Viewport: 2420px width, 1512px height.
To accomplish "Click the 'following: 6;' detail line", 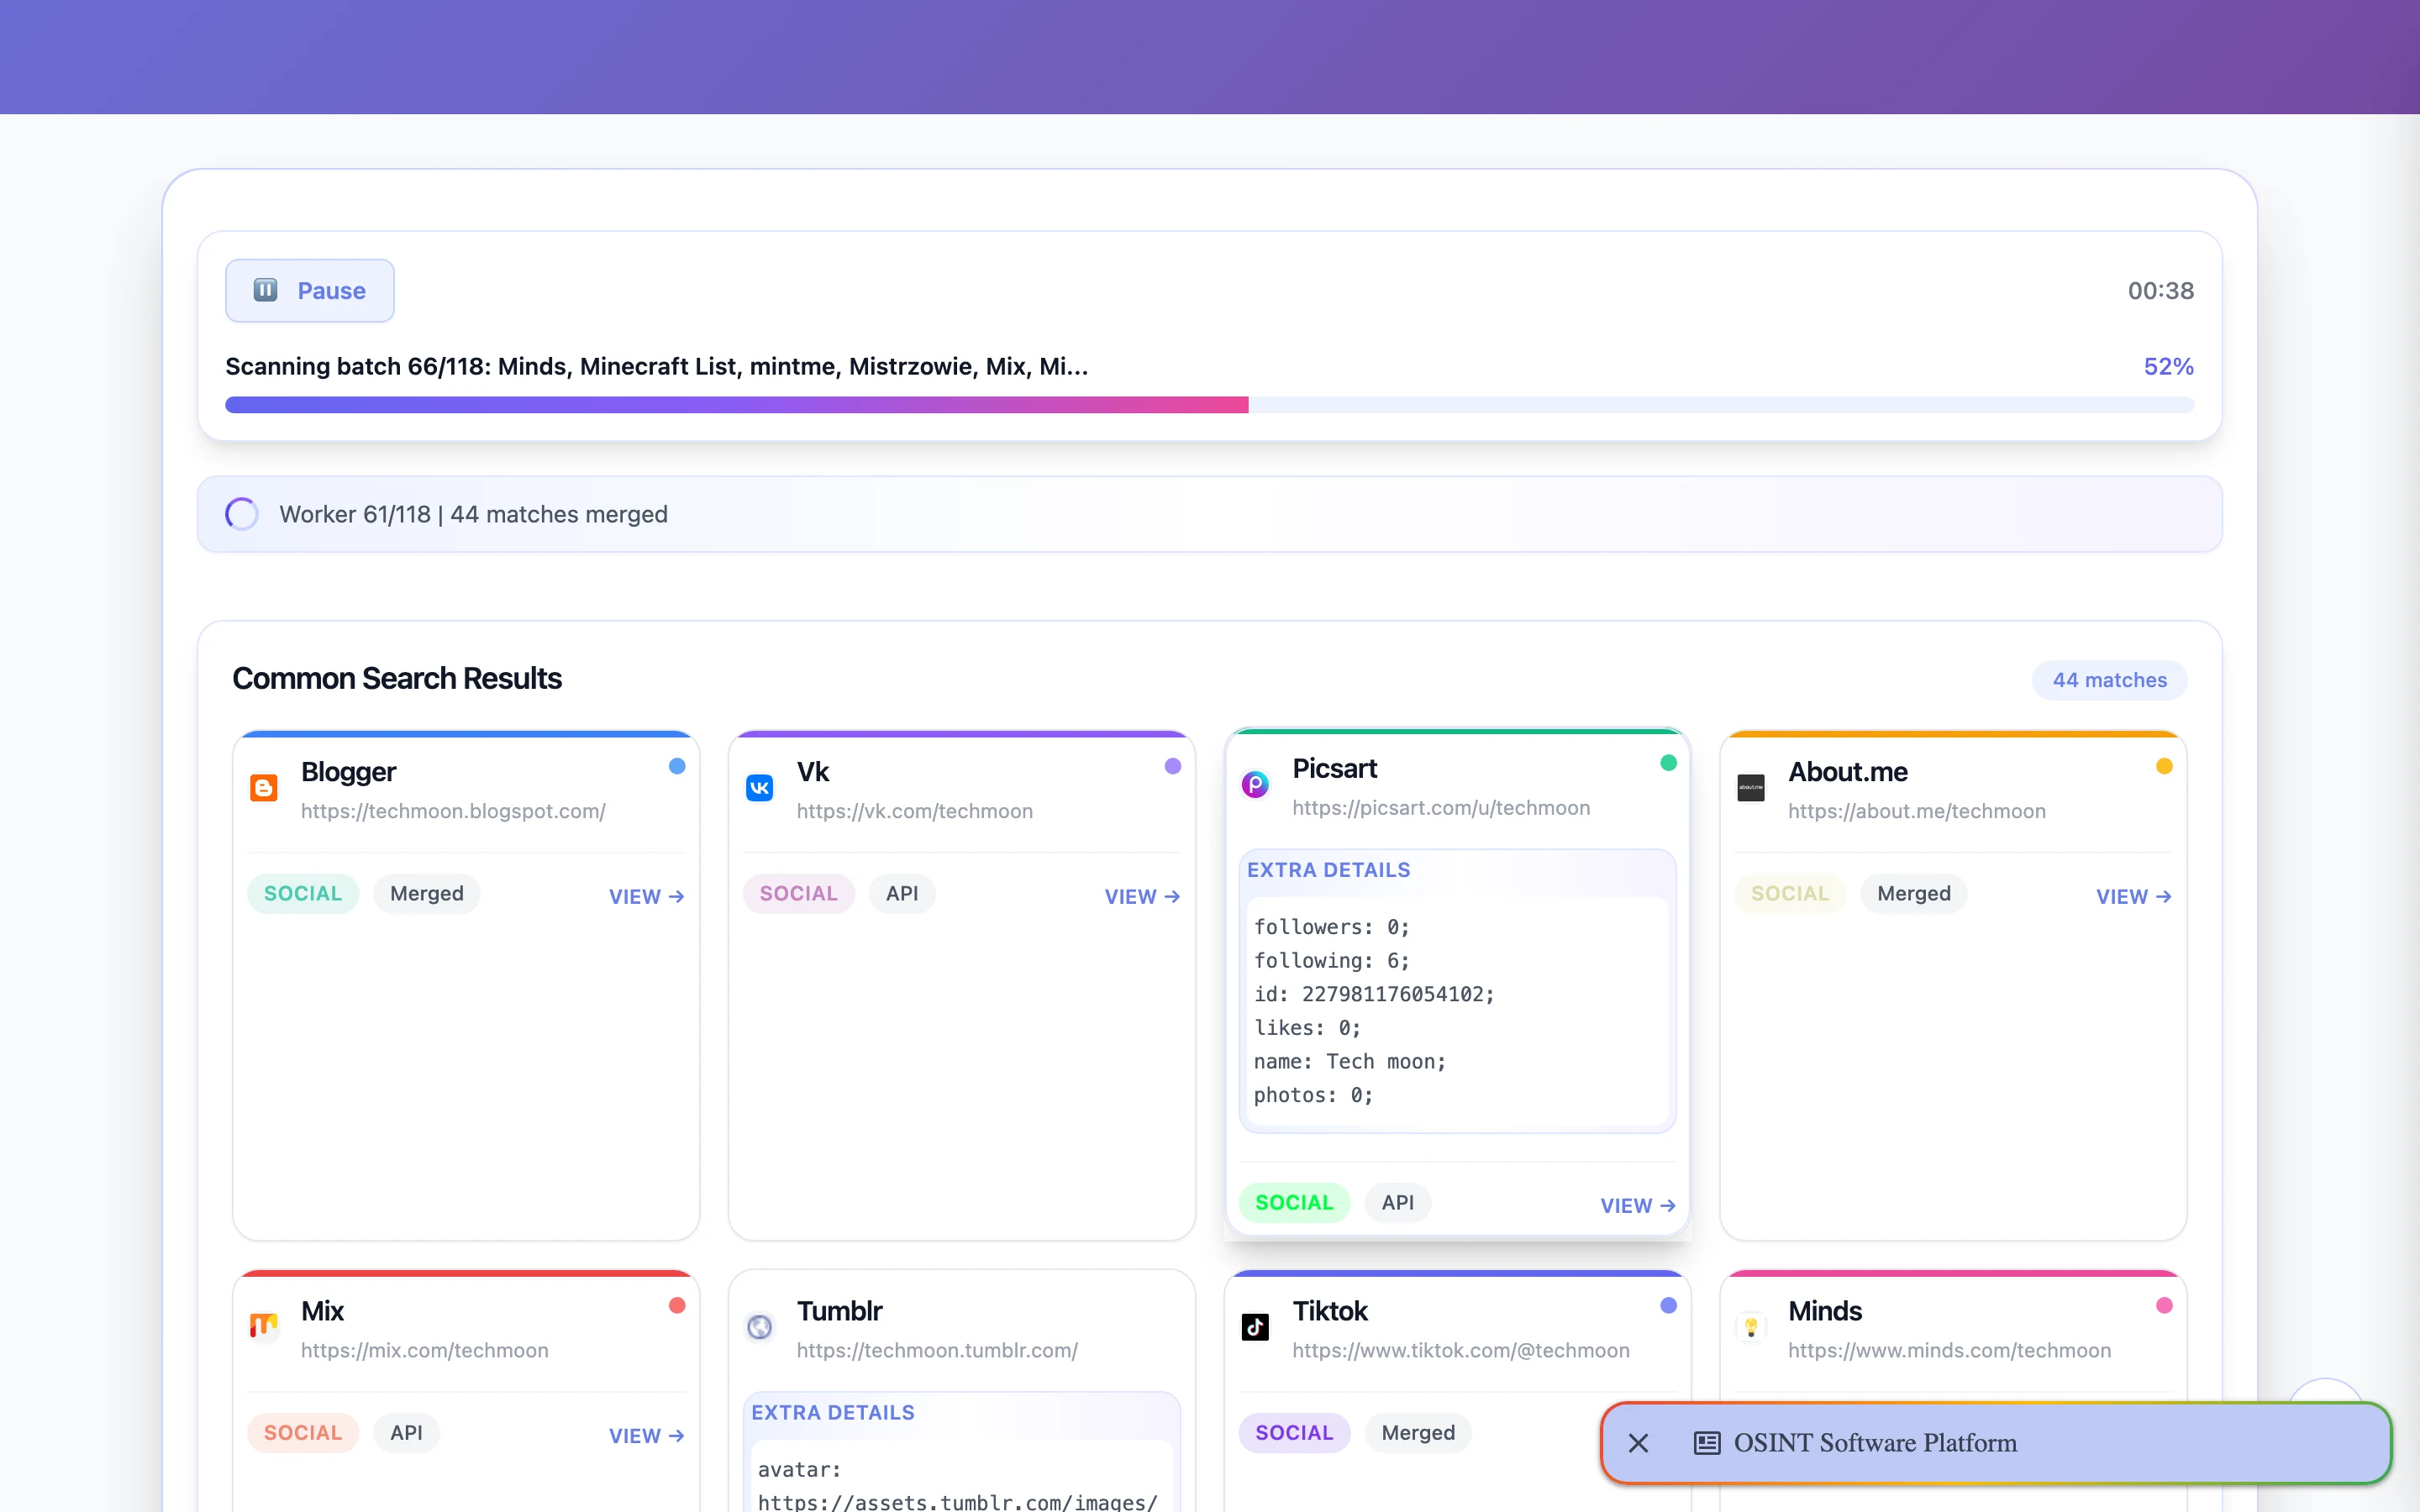I will (x=1332, y=960).
